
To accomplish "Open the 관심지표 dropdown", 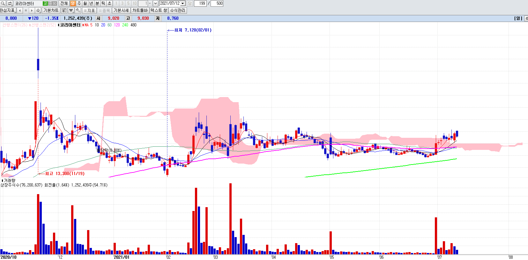I will [8, 11].
